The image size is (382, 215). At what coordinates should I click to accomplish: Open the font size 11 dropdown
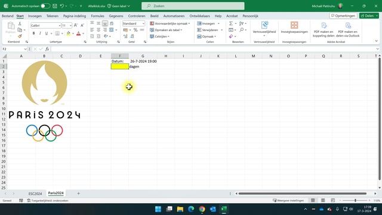pyautogui.click(x=70, y=25)
